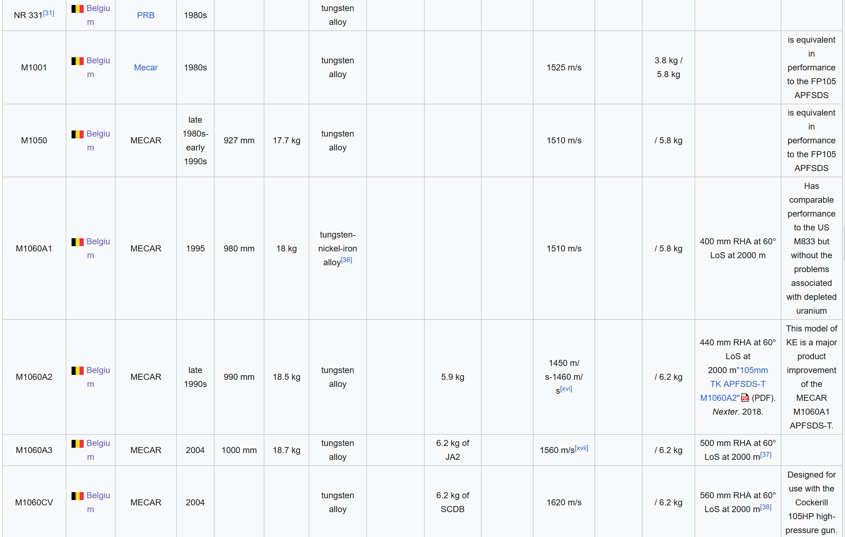Viewport: 845px width, 537px height.
Task: Open the PRB manufacturer link
Action: [146, 15]
